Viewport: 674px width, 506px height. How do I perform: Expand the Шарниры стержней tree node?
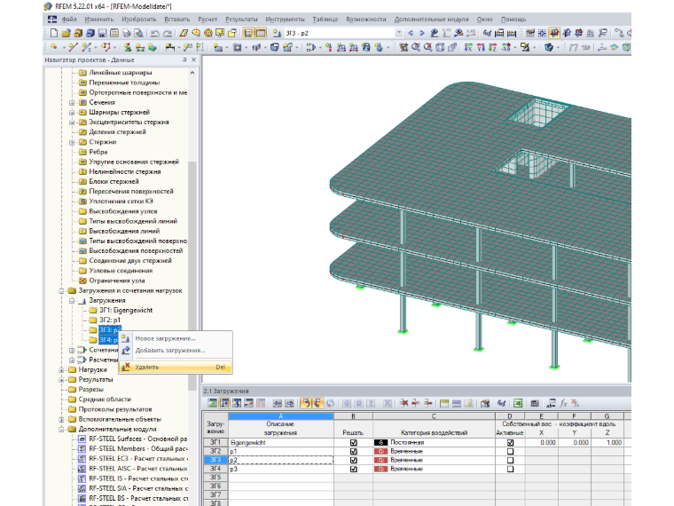pyautogui.click(x=72, y=113)
